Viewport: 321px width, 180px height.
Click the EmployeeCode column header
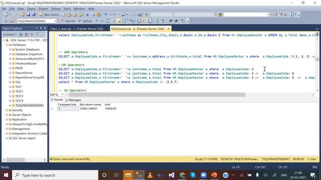point(67,104)
